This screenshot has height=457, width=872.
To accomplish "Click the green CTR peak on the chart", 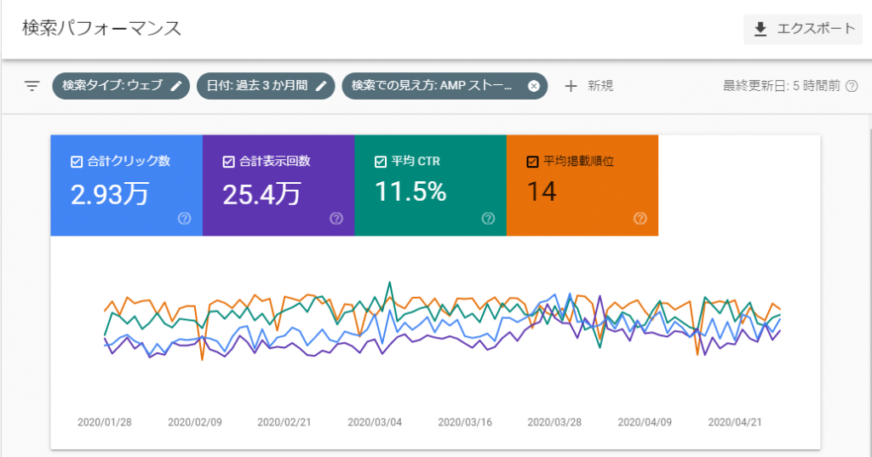I will pos(390,283).
